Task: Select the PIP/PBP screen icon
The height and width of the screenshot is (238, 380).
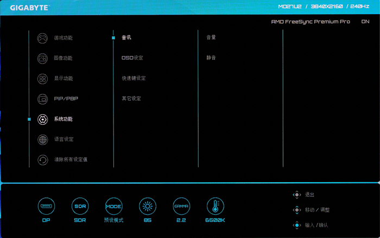Action: tap(42, 99)
